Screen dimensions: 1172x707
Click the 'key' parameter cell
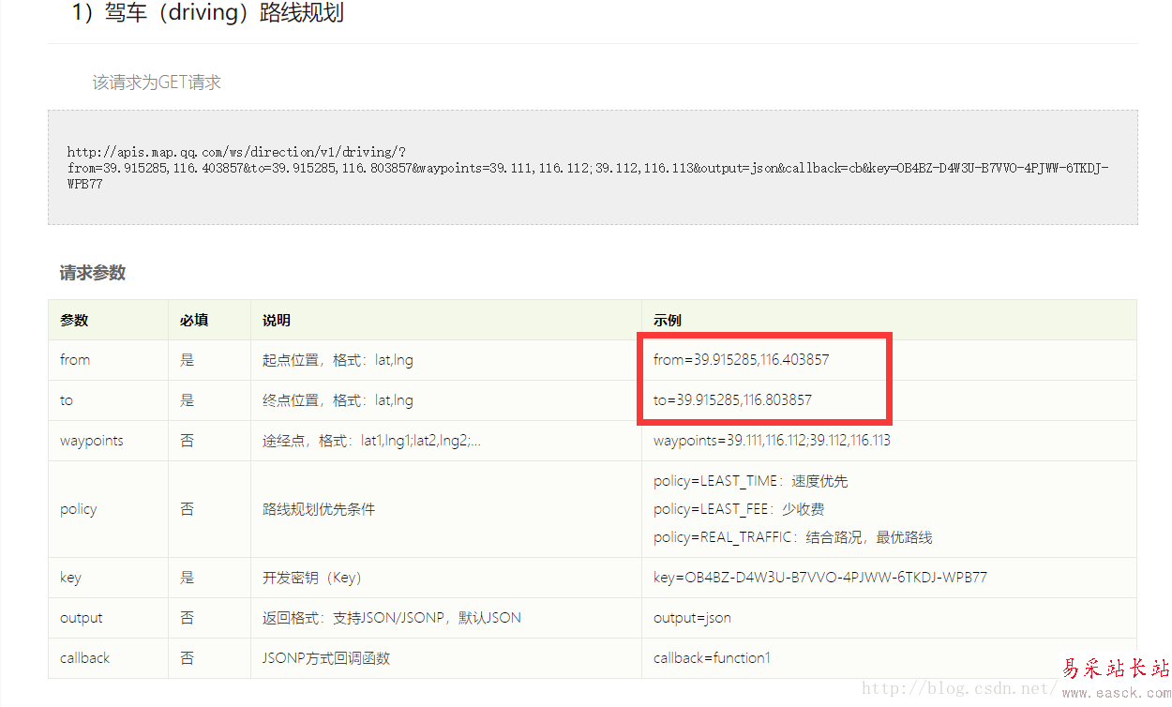(x=70, y=578)
